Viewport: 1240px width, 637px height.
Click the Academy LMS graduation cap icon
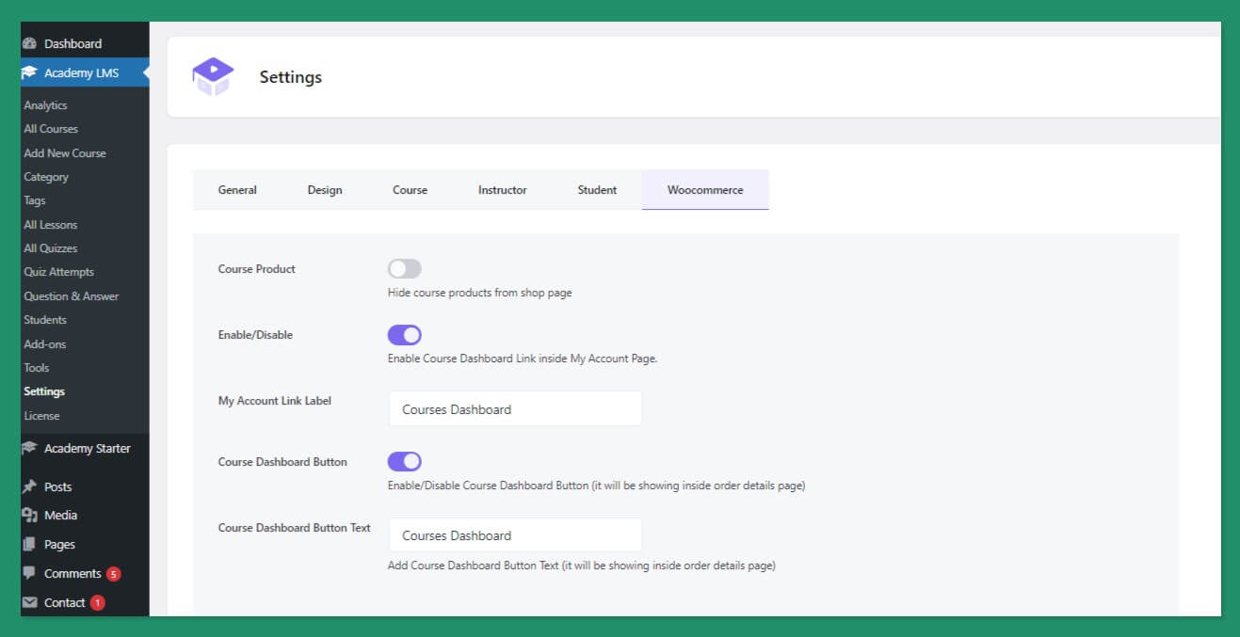coord(31,72)
